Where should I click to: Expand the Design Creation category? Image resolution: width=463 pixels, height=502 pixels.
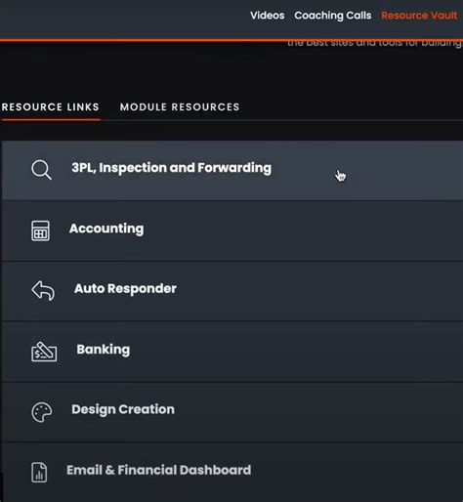232,412
